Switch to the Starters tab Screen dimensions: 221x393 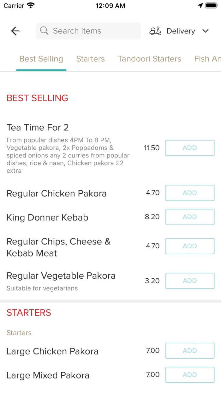(90, 59)
